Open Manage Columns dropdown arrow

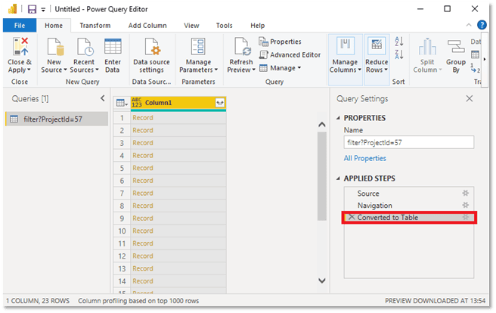[x=359, y=70]
